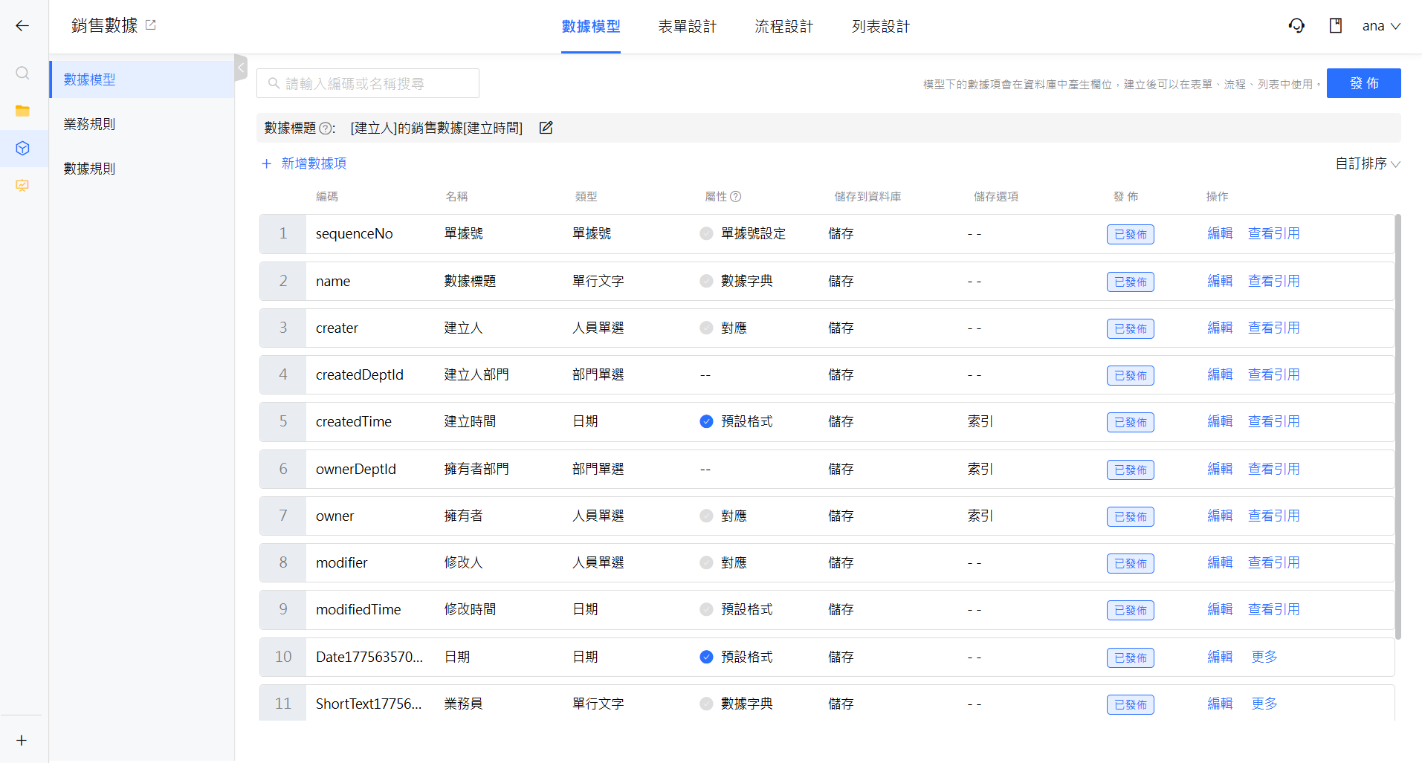Click the modifiedTime code cell
Screen dimensions: 1422x763
[x=358, y=609]
